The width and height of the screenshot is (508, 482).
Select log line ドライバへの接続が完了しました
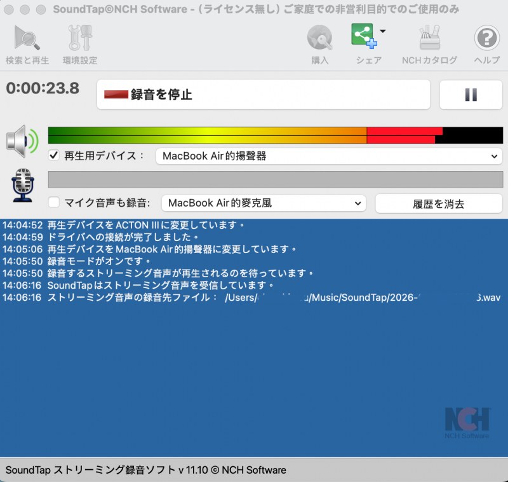(101, 237)
